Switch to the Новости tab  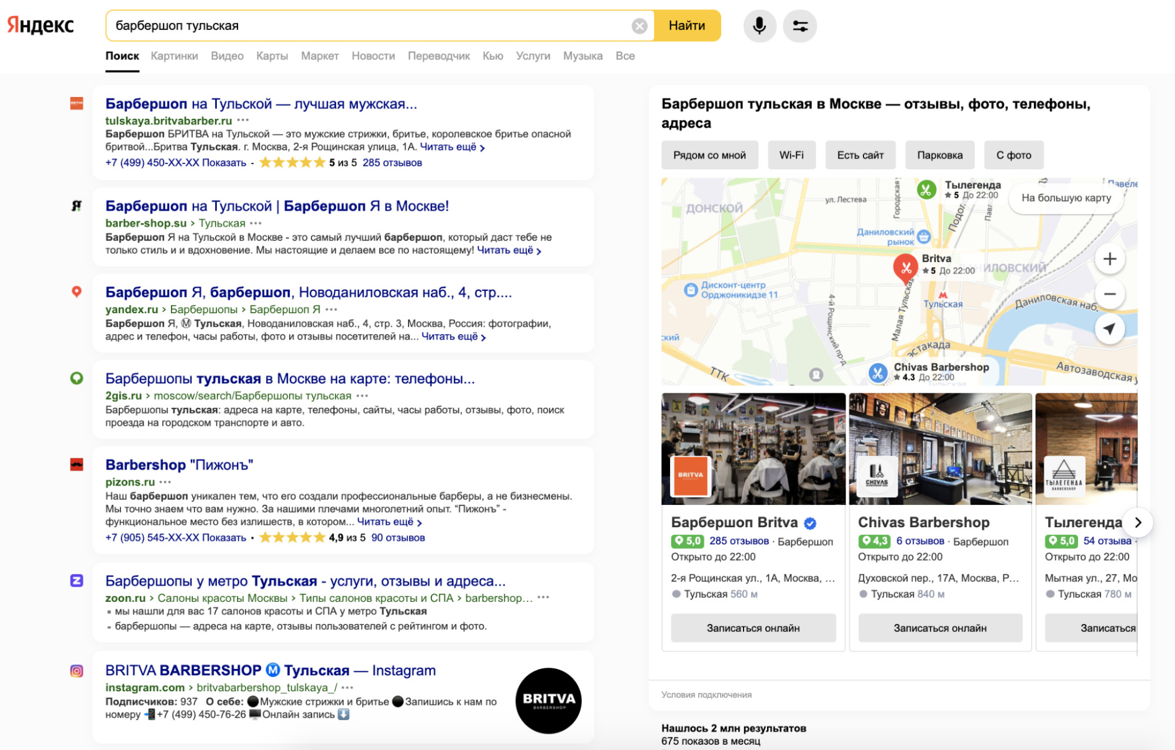[x=373, y=56]
